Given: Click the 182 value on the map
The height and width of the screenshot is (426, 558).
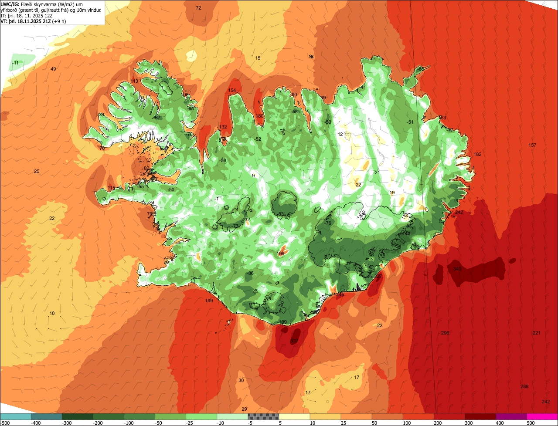Looking at the screenshot, I should [x=477, y=155].
